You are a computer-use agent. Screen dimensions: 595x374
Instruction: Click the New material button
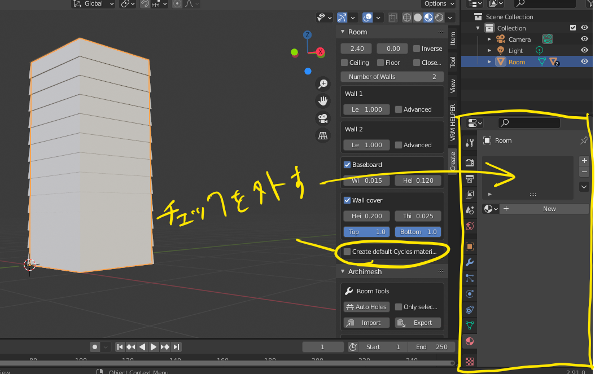[x=544, y=209]
